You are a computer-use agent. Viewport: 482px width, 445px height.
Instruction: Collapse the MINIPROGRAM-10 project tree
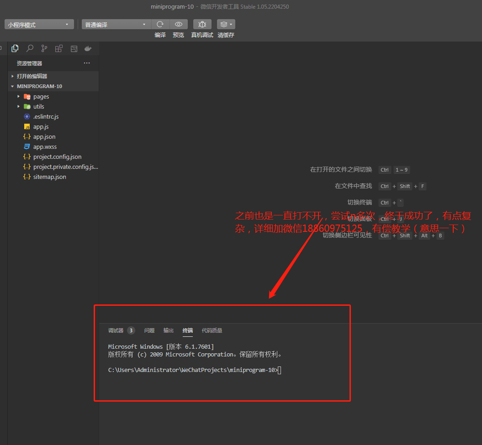[x=53, y=86]
